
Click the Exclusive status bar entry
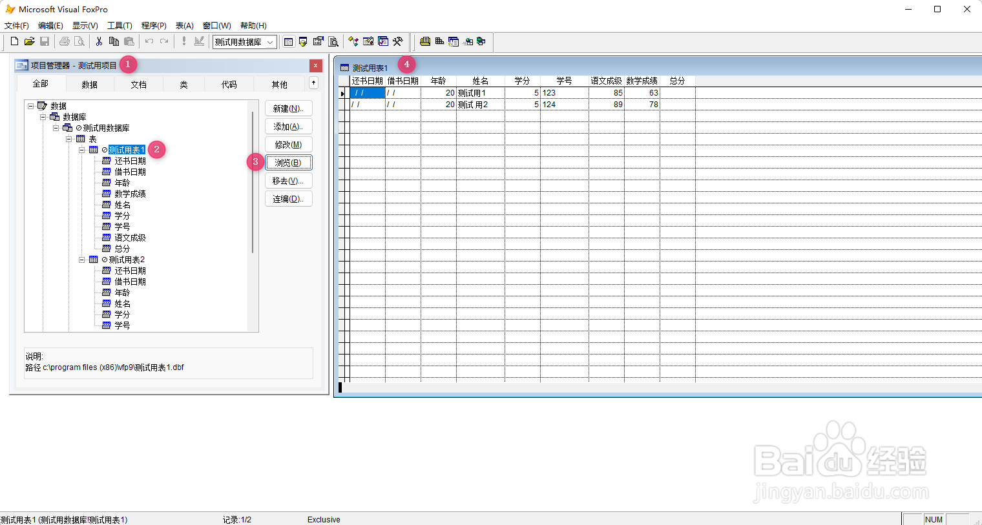(324, 520)
